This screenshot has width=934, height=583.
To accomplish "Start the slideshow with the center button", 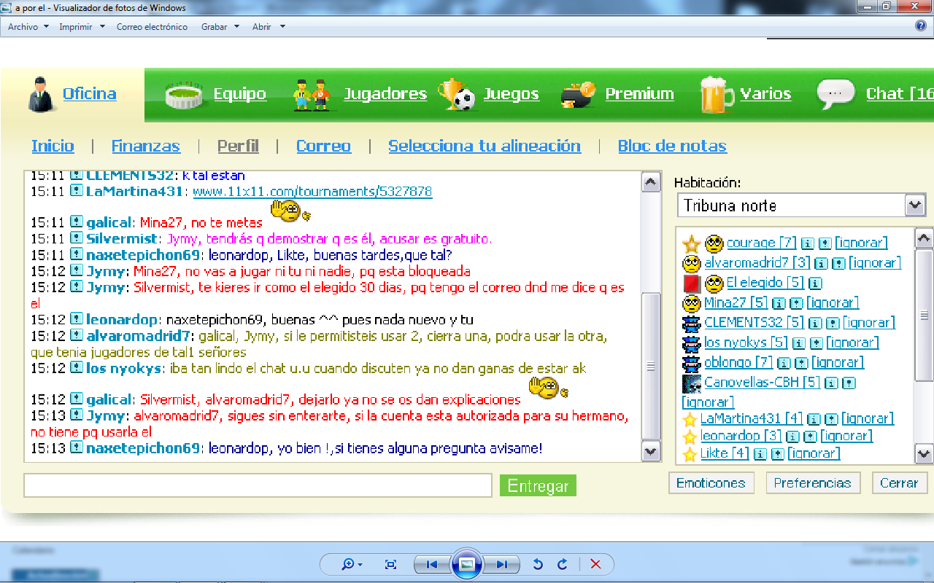I will [x=467, y=564].
